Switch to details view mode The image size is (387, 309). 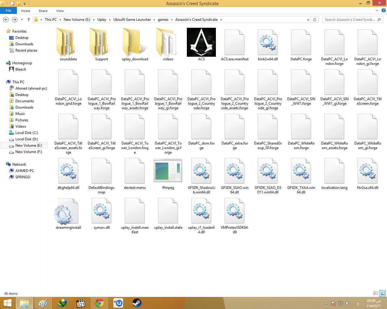376,293
